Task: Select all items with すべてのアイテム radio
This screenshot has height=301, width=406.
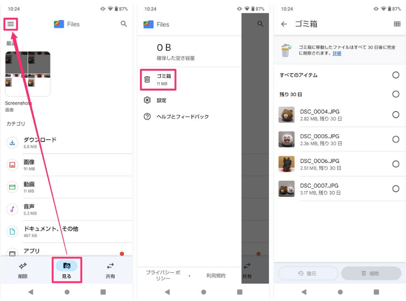Action: [x=395, y=75]
